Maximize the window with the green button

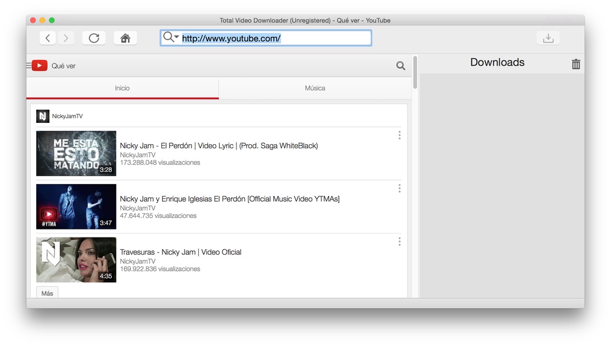52,20
